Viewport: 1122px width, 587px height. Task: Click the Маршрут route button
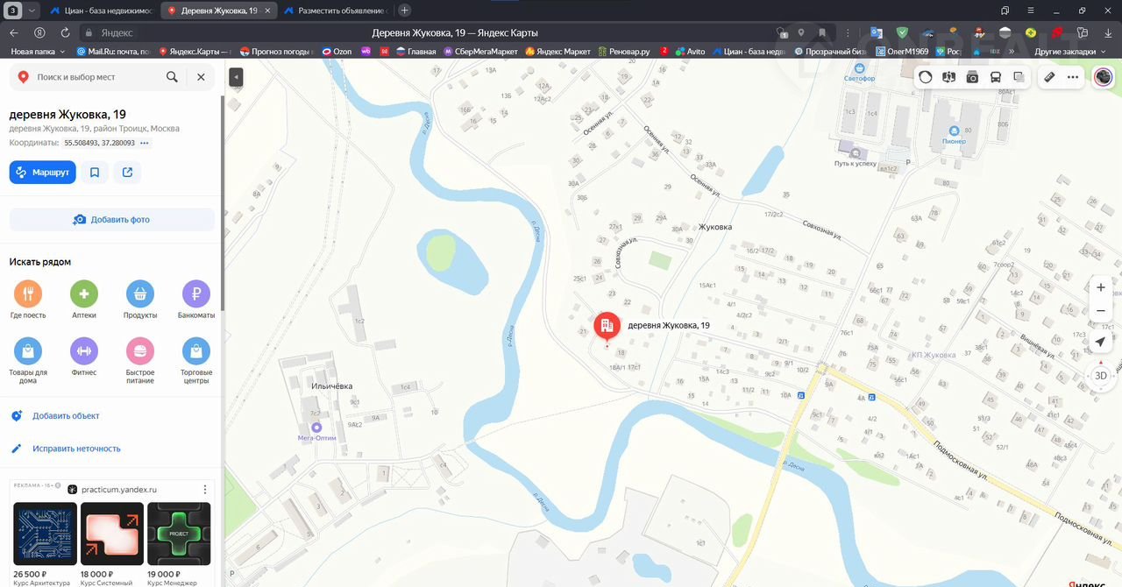(x=42, y=173)
